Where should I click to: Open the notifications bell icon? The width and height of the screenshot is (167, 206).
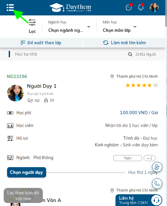pyautogui.click(x=141, y=7)
